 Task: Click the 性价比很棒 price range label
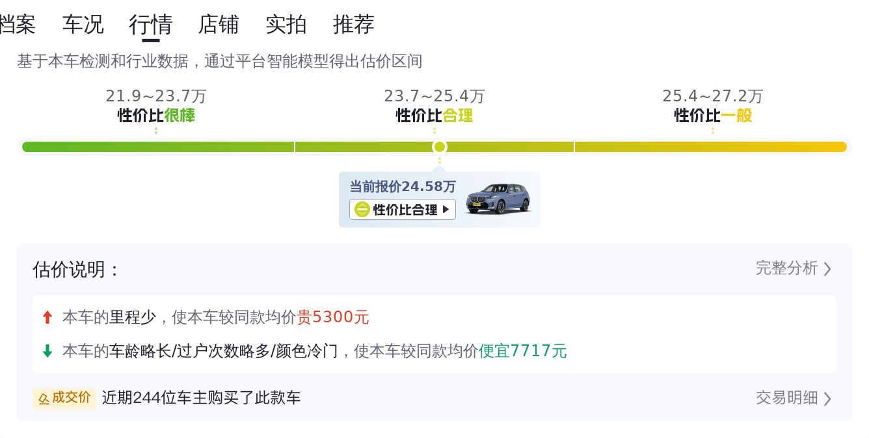tap(156, 115)
